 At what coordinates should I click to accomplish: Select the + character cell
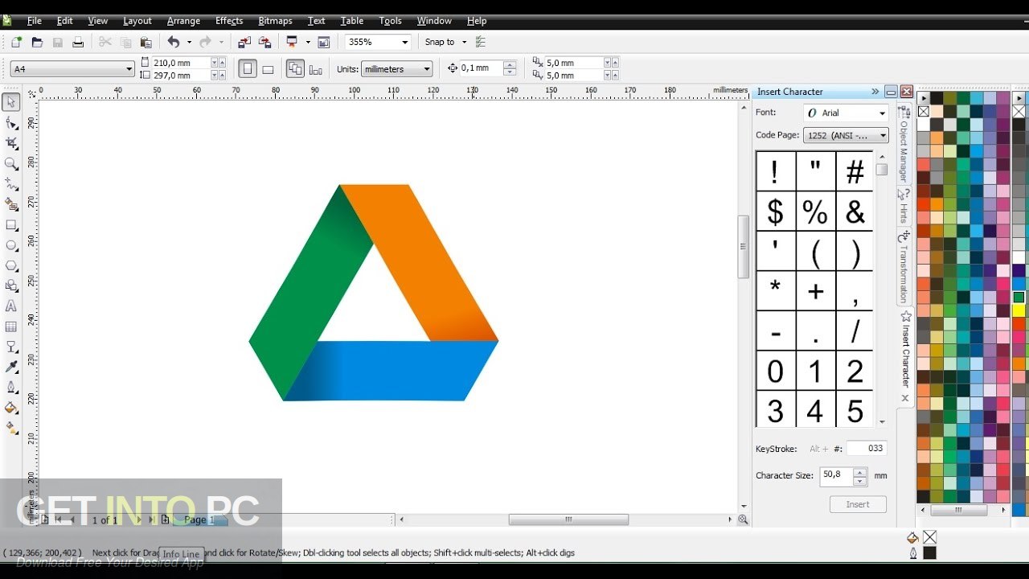point(815,291)
